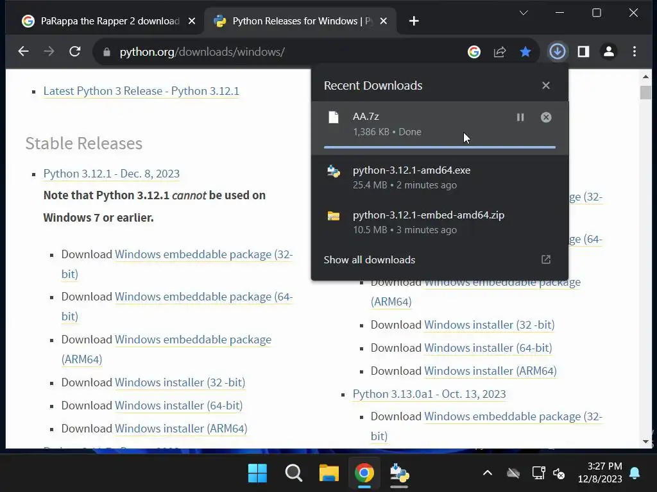Open left column Windows installer (32 -bit)

[180, 382]
